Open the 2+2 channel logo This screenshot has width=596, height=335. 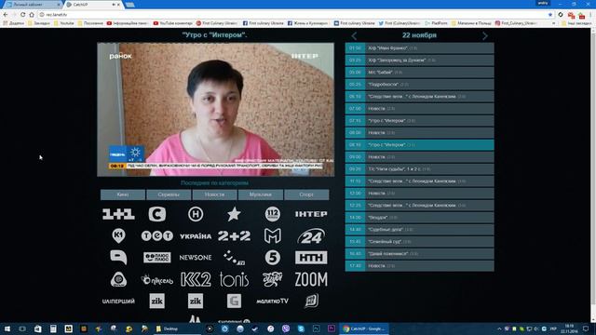(234, 235)
